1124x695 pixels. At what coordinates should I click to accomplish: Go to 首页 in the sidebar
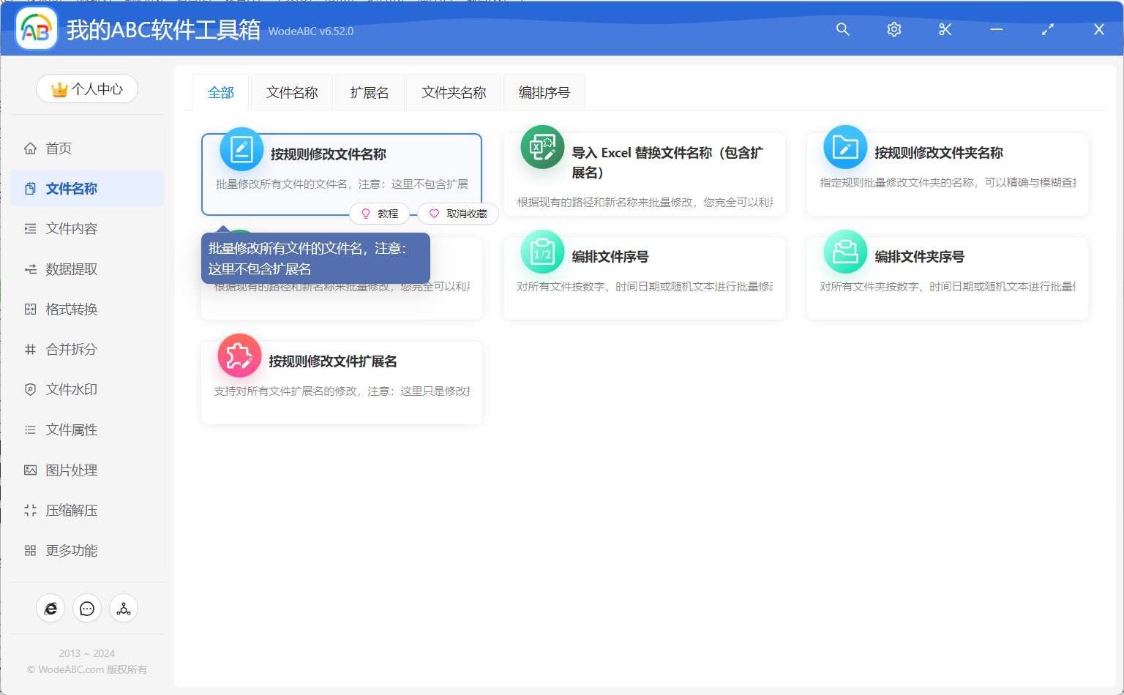pyautogui.click(x=59, y=149)
